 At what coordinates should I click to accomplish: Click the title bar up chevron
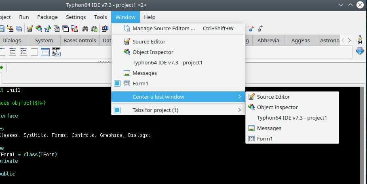click(x=350, y=5)
